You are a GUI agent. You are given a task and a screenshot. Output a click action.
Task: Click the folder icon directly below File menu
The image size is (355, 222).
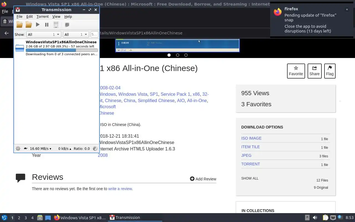point(19,25)
